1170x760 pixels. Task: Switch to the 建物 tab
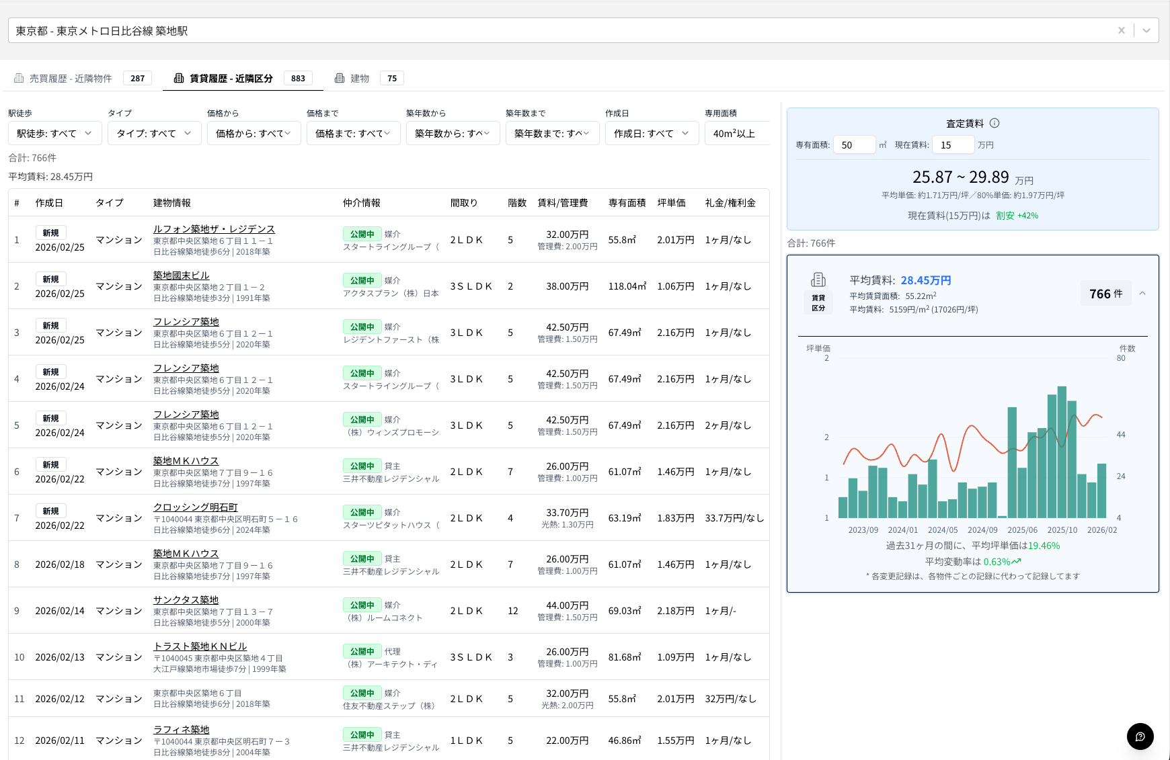[360, 79]
